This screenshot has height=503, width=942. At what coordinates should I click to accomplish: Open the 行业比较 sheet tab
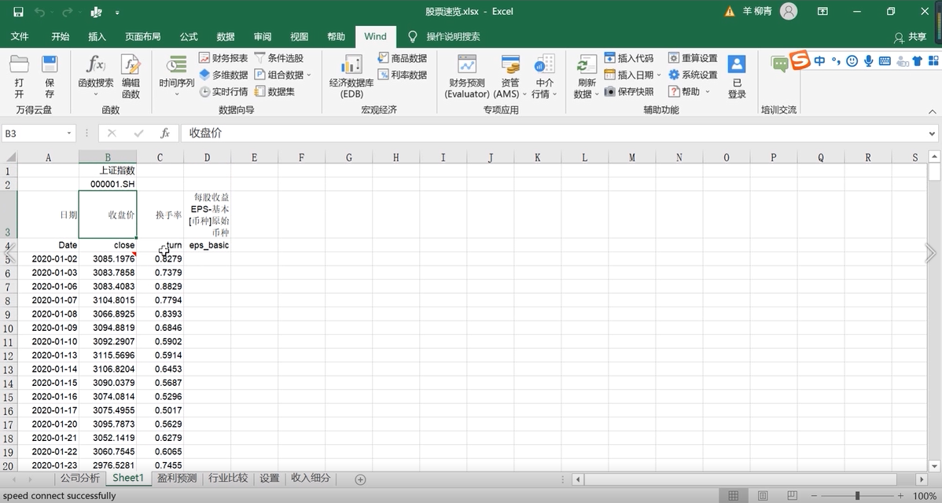coord(228,479)
